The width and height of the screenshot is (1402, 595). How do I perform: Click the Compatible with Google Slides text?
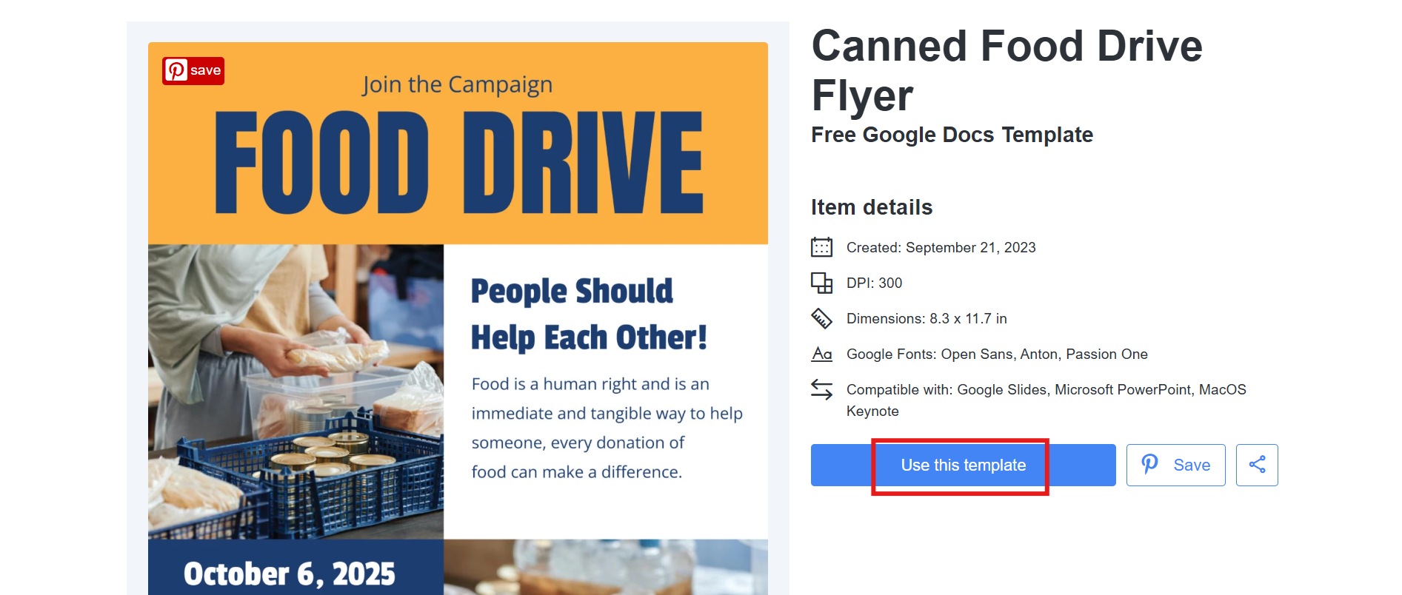coord(1046,400)
